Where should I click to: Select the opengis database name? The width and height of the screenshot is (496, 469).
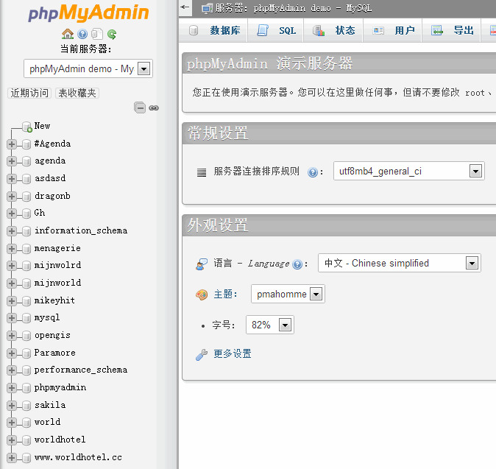pyautogui.click(x=52, y=335)
